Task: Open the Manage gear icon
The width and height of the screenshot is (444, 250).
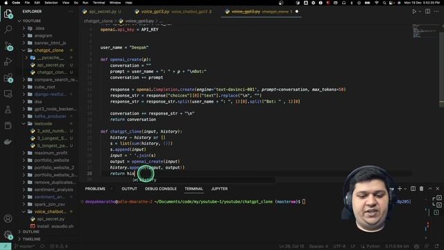Action: (8, 235)
